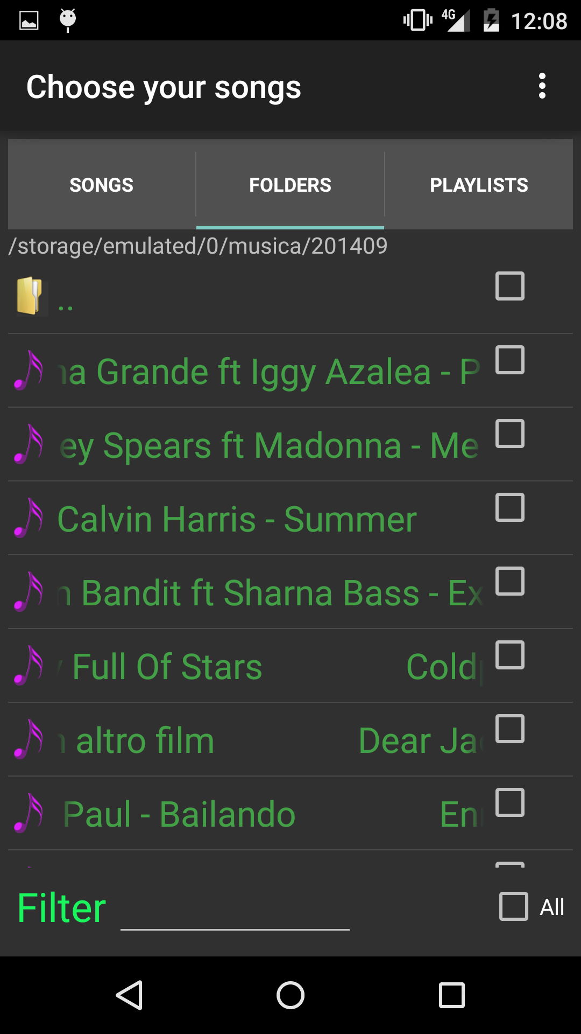The width and height of the screenshot is (581, 1034).
Task: Select the Bandit ft Sharna Bass song
Action: click(x=290, y=592)
